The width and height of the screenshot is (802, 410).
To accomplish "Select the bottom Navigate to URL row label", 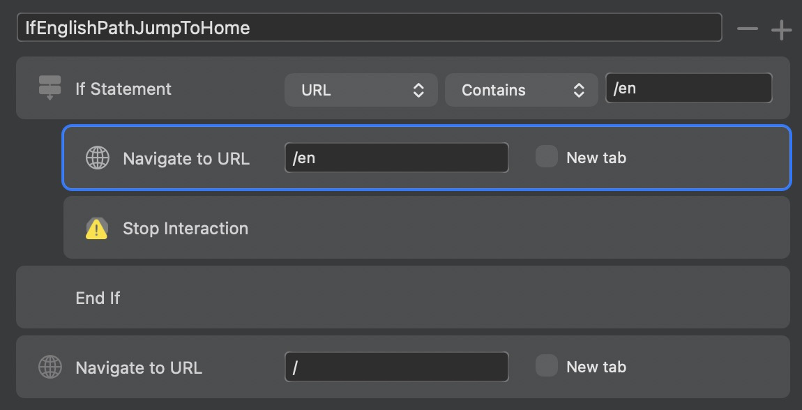I will point(139,367).
